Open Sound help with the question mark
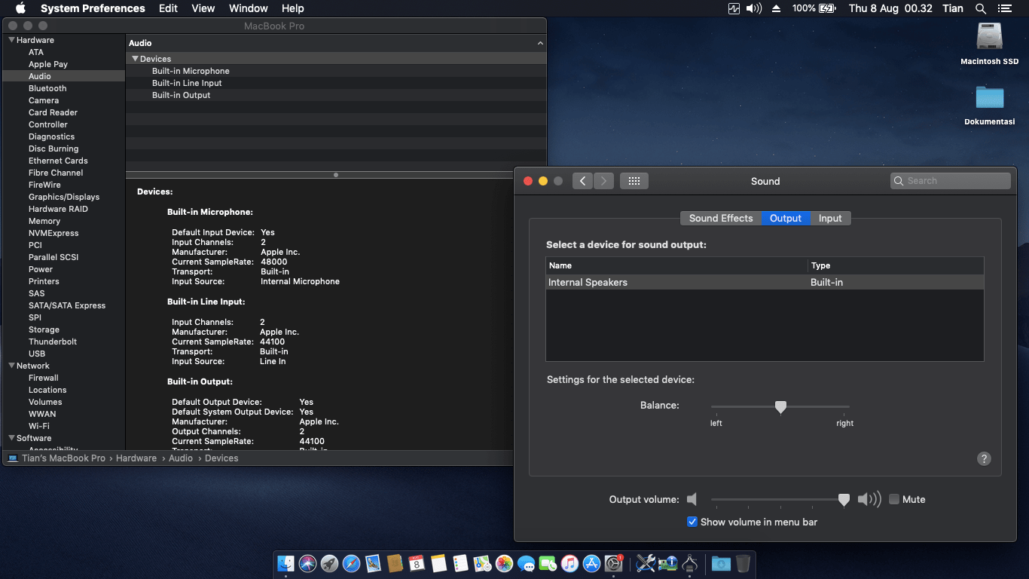 click(984, 458)
